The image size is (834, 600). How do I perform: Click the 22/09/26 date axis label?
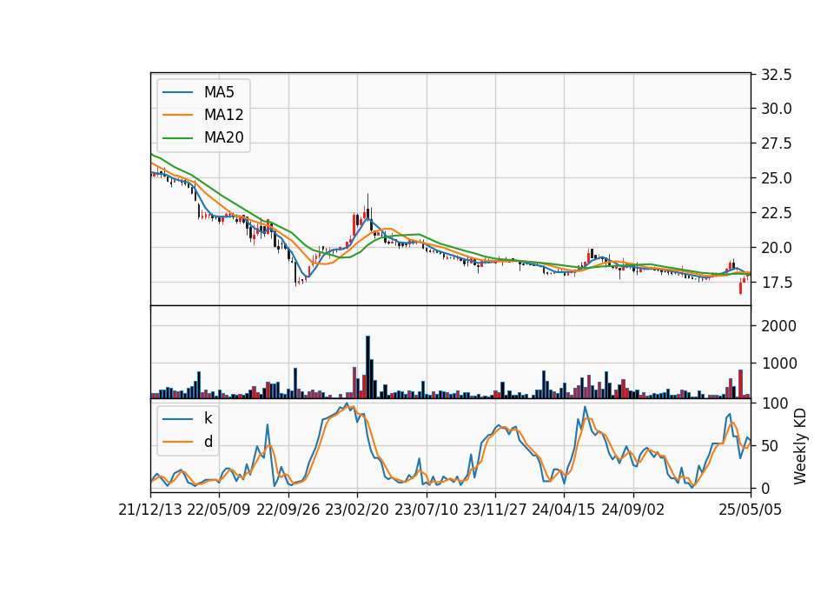click(288, 510)
